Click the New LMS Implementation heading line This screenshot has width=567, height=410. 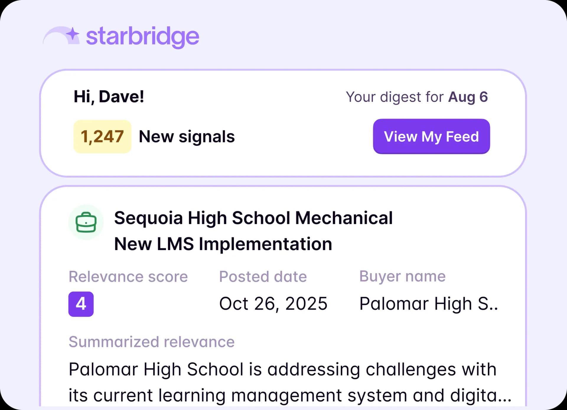tap(223, 244)
